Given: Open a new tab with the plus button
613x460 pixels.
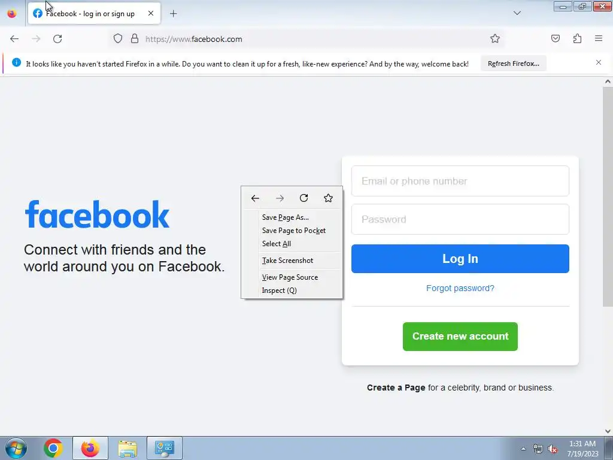Looking at the screenshot, I should point(173,14).
